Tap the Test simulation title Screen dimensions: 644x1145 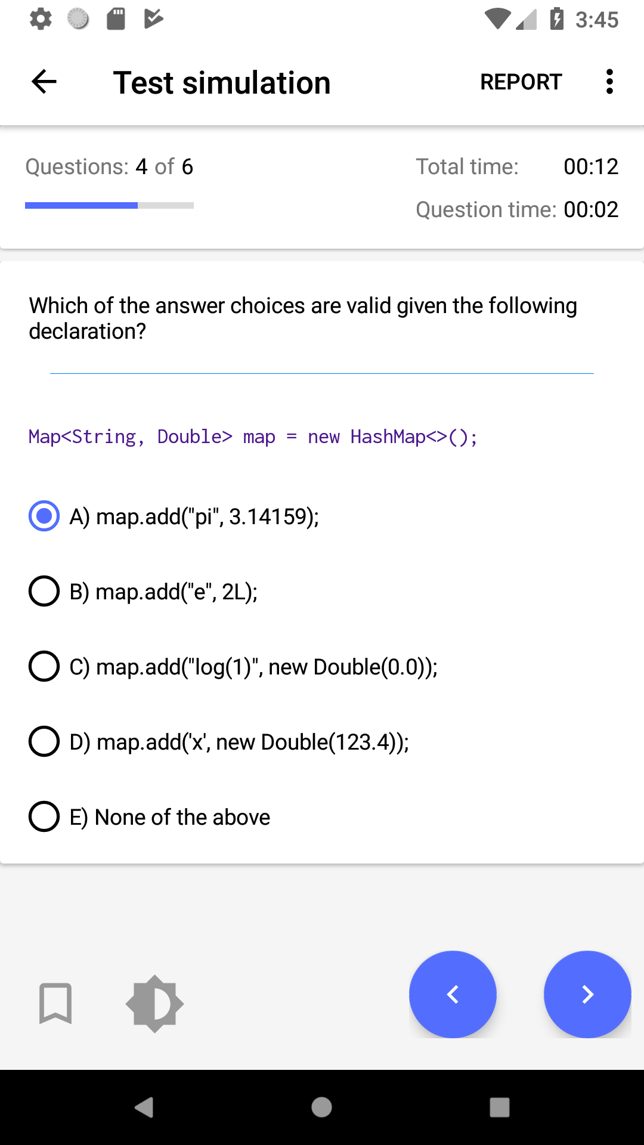click(x=222, y=82)
